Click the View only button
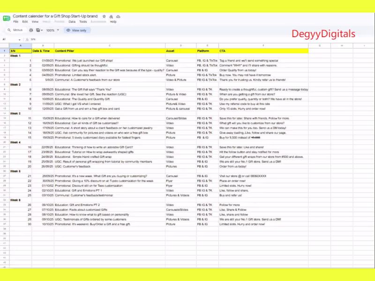This screenshot has height=281, width=375. click(x=77, y=30)
